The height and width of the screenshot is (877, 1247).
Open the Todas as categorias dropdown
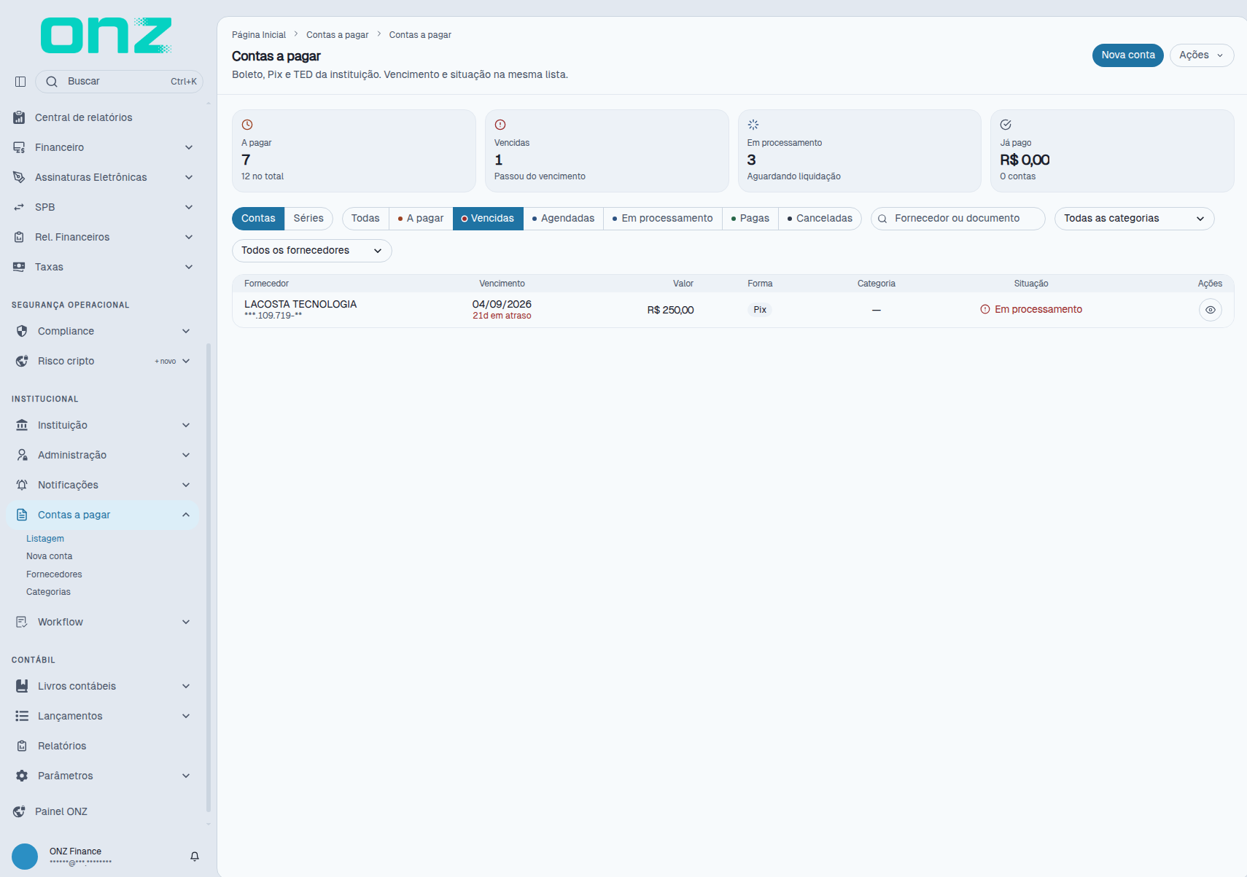pos(1134,219)
